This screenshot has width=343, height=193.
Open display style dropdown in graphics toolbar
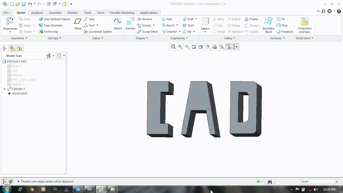coord(201,47)
